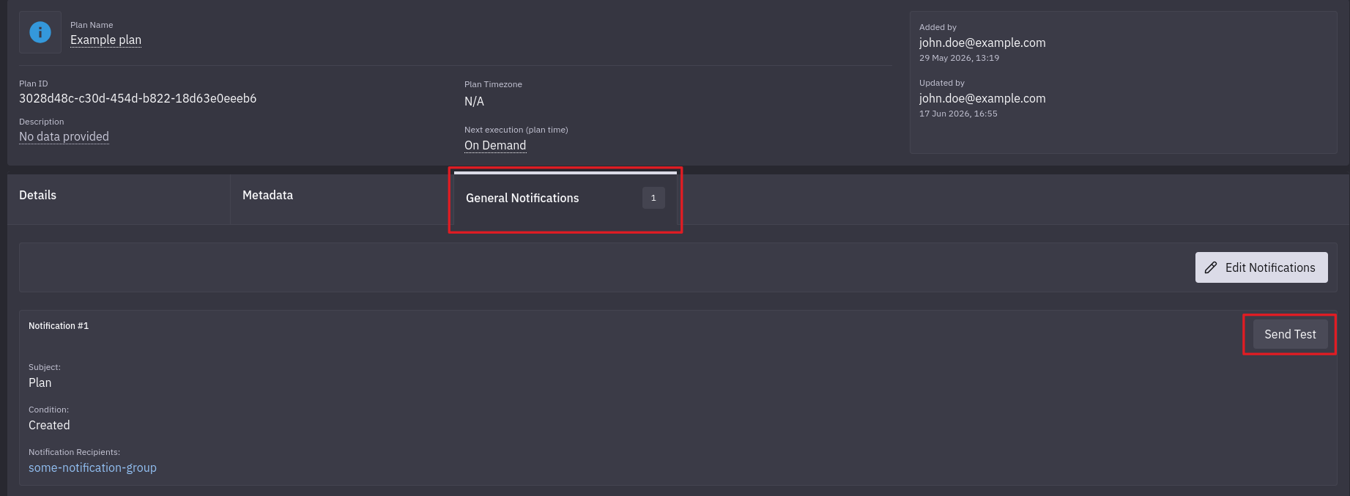The height and width of the screenshot is (496, 1350).
Task: Click the Subject value Plan
Action: coord(40,382)
